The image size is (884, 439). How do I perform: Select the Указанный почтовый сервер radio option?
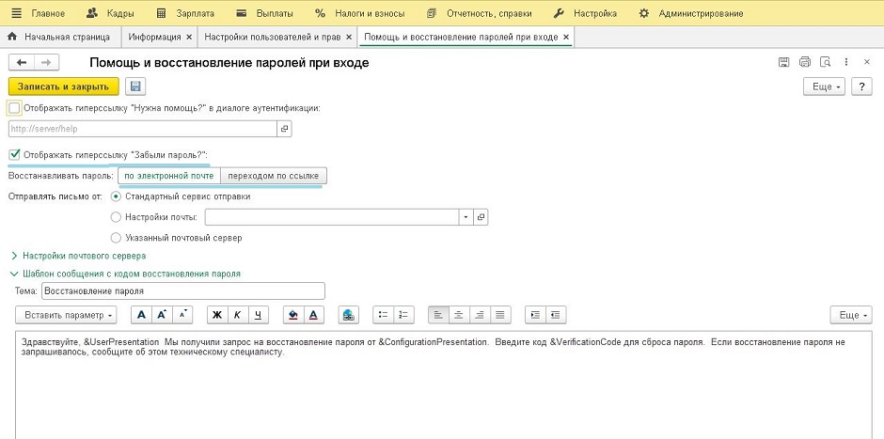(x=116, y=238)
